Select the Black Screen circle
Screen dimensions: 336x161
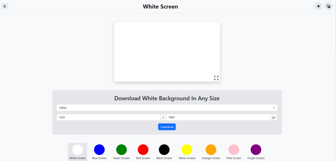[x=164, y=150]
